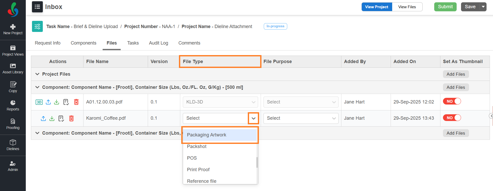This screenshot has height=191, width=493.
Task: Click the View Files button
Action: (407, 7)
